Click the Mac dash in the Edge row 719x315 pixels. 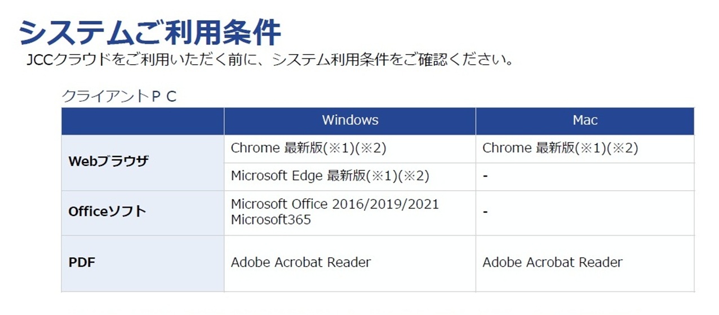pos(485,177)
